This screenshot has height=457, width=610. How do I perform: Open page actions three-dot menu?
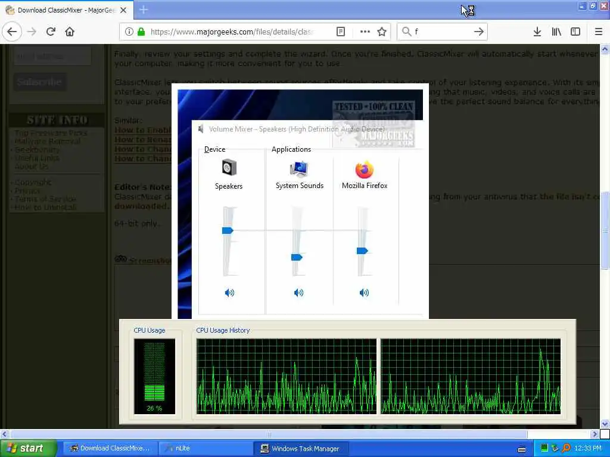pos(365,32)
